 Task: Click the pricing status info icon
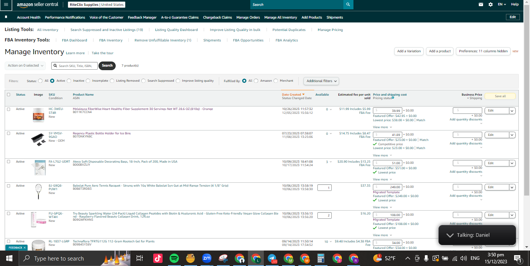393,98
